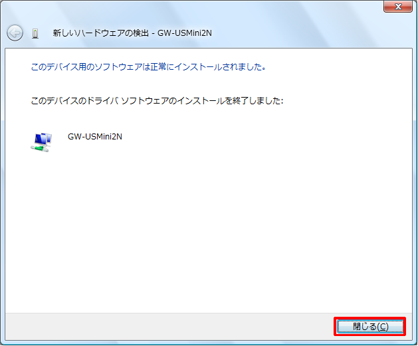Click the bottom-right window resize corner
Viewport: 418px width, 346px height.
click(x=415, y=343)
